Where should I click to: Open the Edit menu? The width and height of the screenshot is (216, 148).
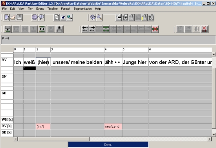pyautogui.click(x=13, y=9)
